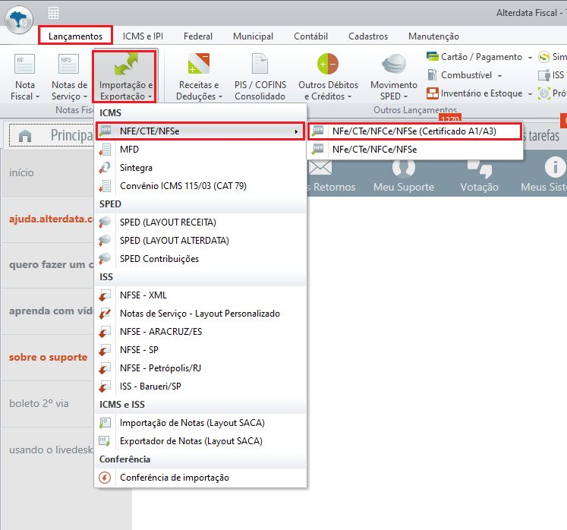
Task: Switch to the Federal tab
Action: 198,36
